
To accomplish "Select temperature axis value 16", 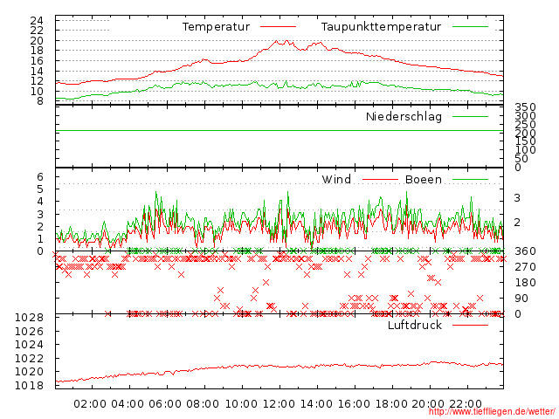I will (x=37, y=61).
